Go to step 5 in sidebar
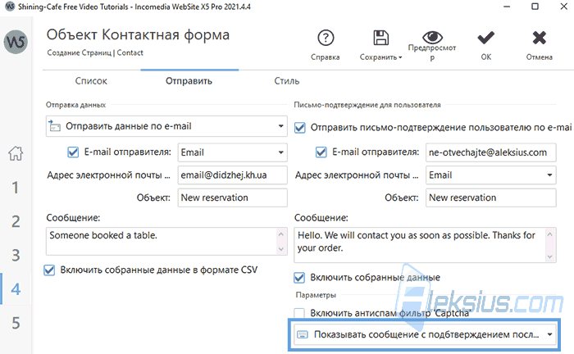Screen dimensions: 574x354 16,323
